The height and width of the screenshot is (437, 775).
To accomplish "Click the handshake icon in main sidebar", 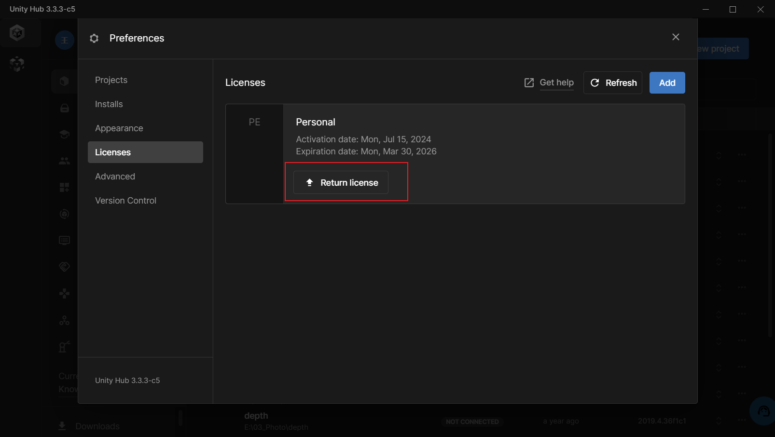I will [x=64, y=267].
